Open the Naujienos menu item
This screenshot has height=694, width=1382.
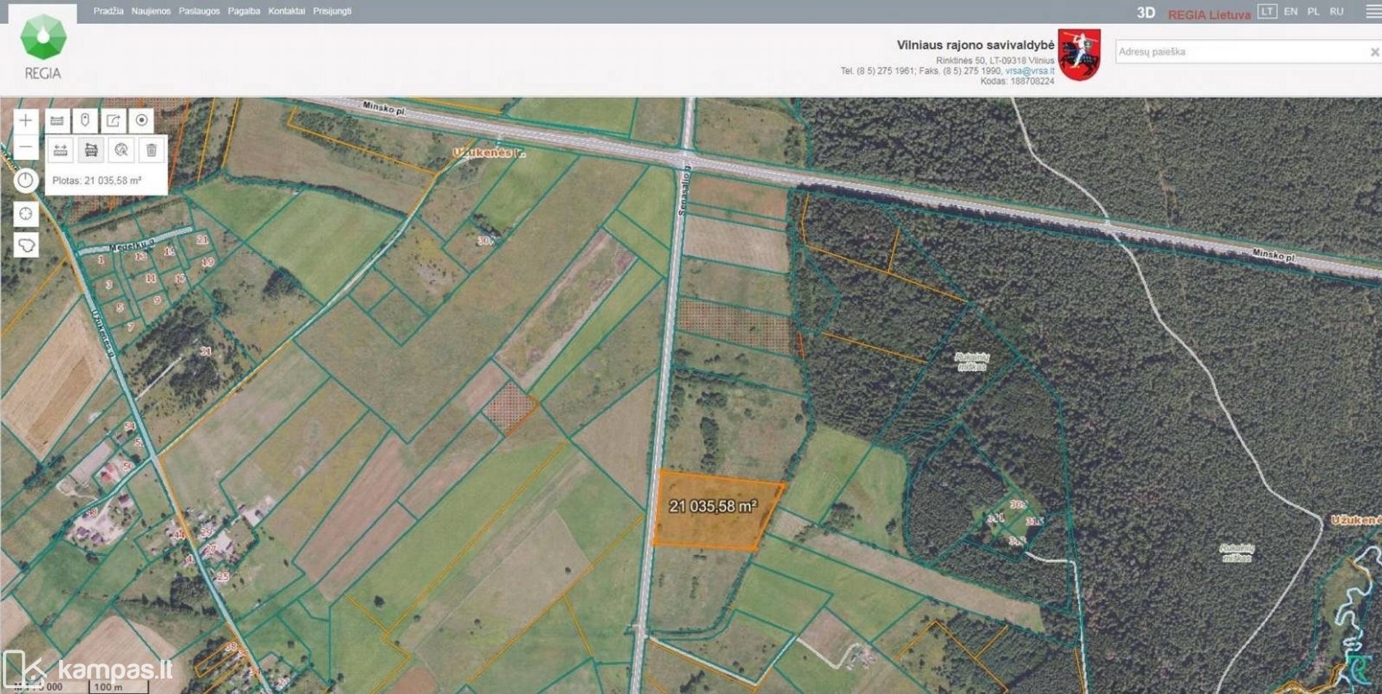151,12
